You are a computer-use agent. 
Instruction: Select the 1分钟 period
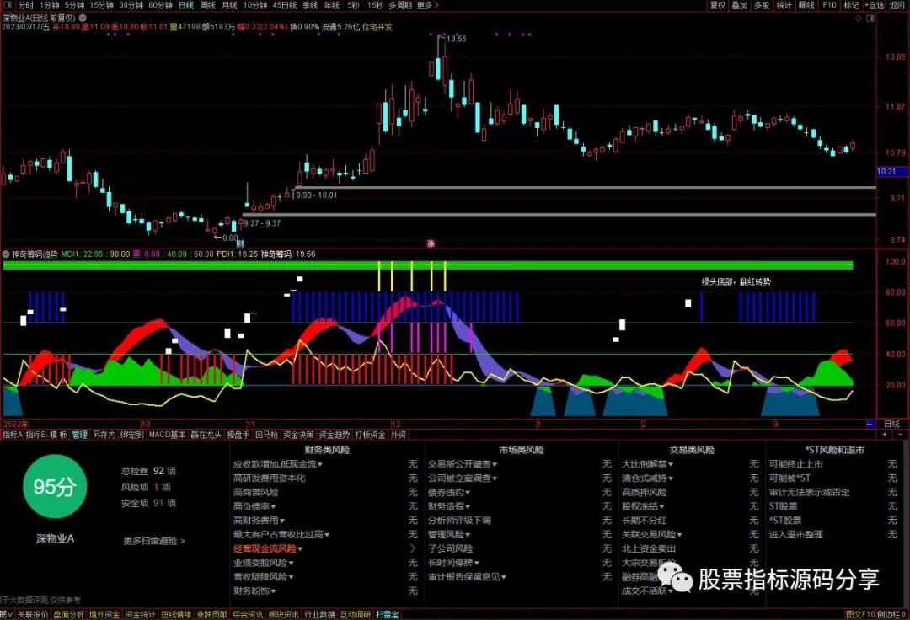(x=50, y=5)
